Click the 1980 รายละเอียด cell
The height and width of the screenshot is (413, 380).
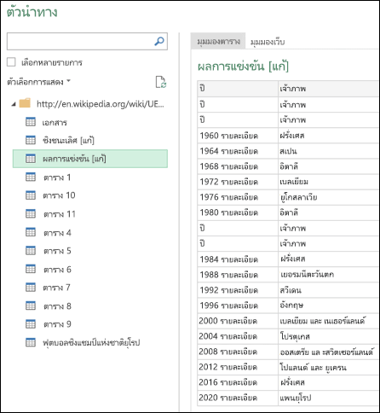click(238, 212)
